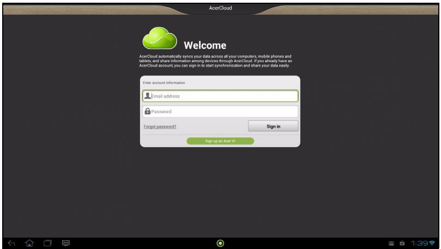Click the user silhouette icon in email field

tap(147, 96)
